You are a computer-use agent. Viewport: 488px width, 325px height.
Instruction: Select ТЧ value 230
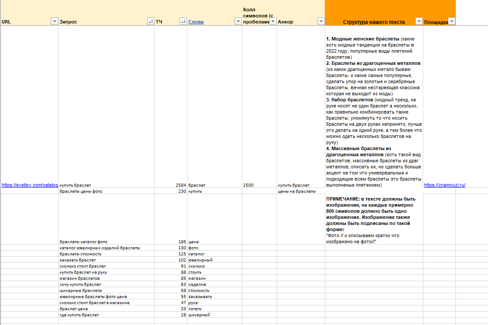[171, 191]
